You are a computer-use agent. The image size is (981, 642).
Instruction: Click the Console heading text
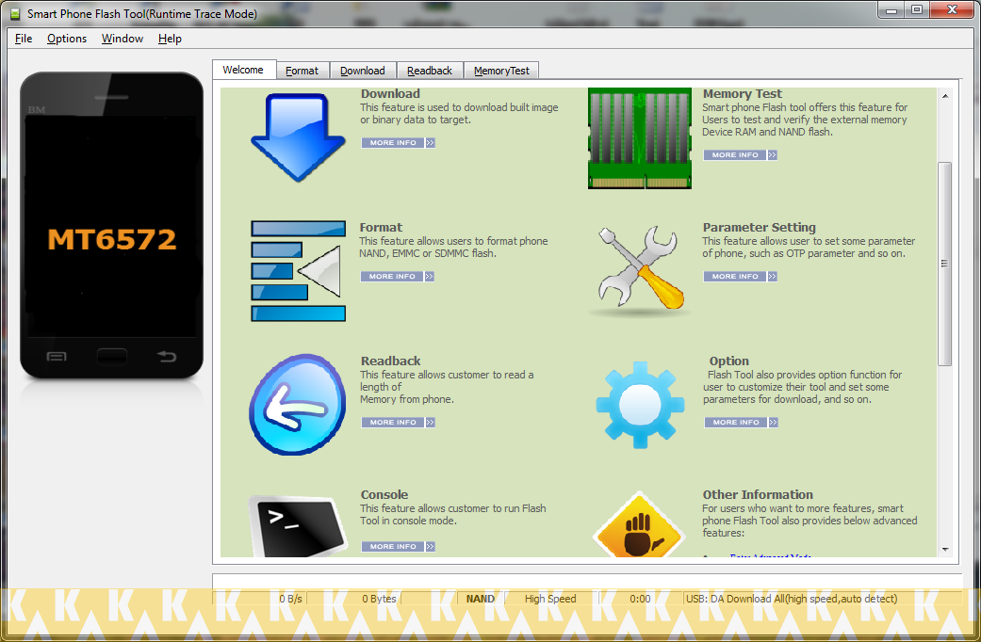[x=384, y=495]
